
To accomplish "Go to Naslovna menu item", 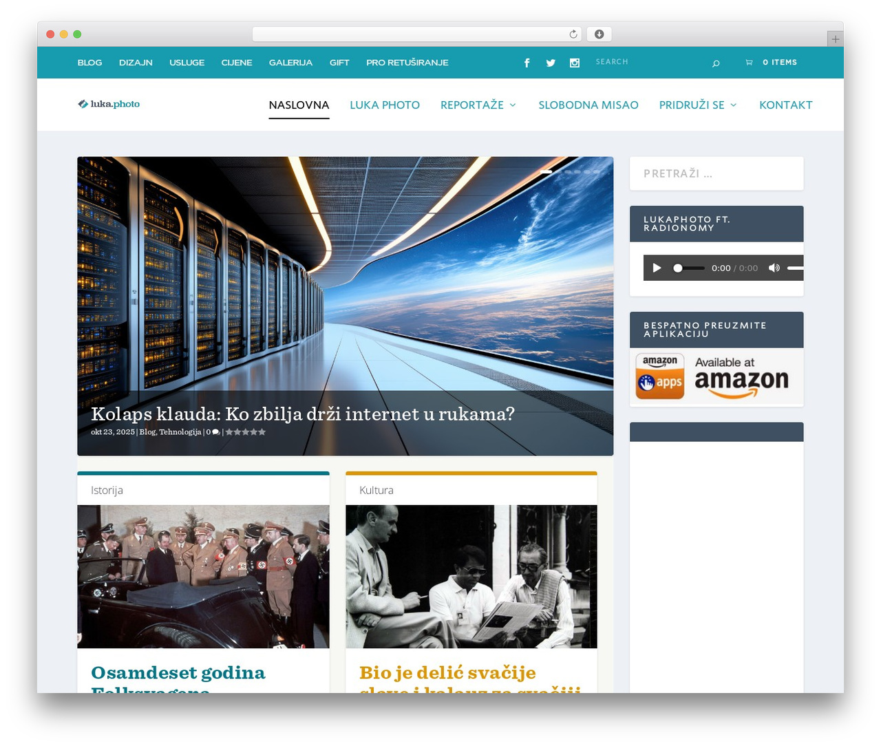I will click(x=299, y=105).
